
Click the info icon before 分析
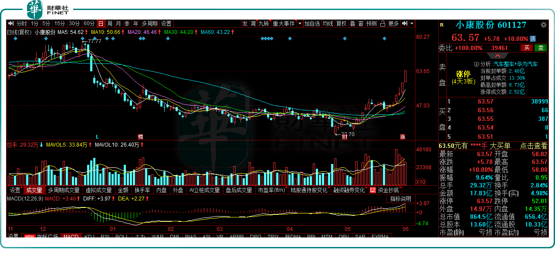(476, 64)
